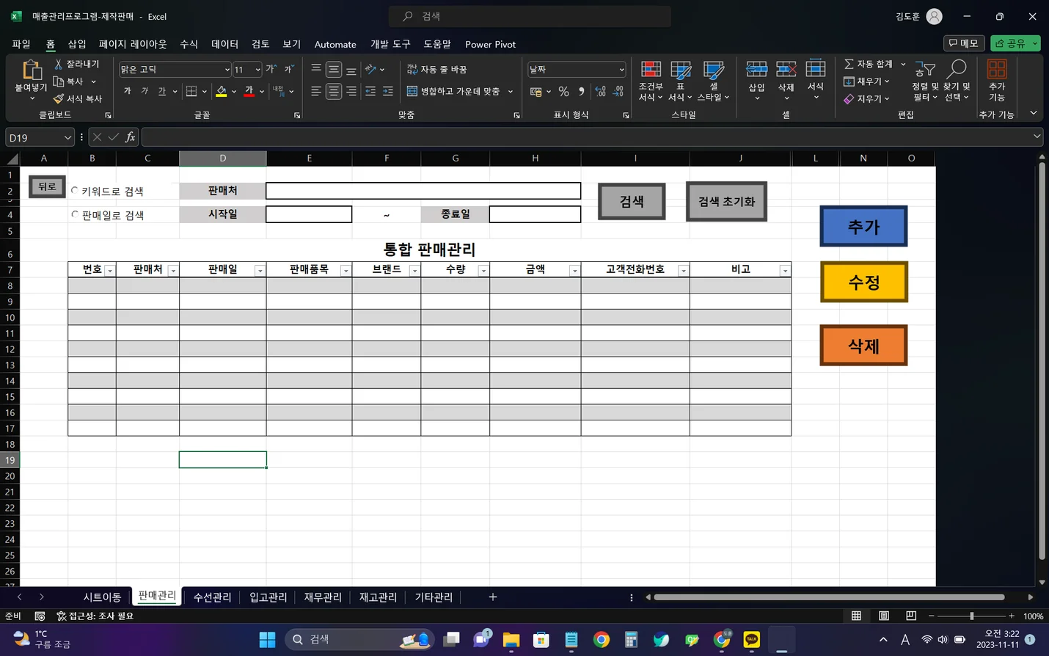This screenshot has width=1049, height=656.
Task: Add a new sheet with plus button
Action: [493, 597]
